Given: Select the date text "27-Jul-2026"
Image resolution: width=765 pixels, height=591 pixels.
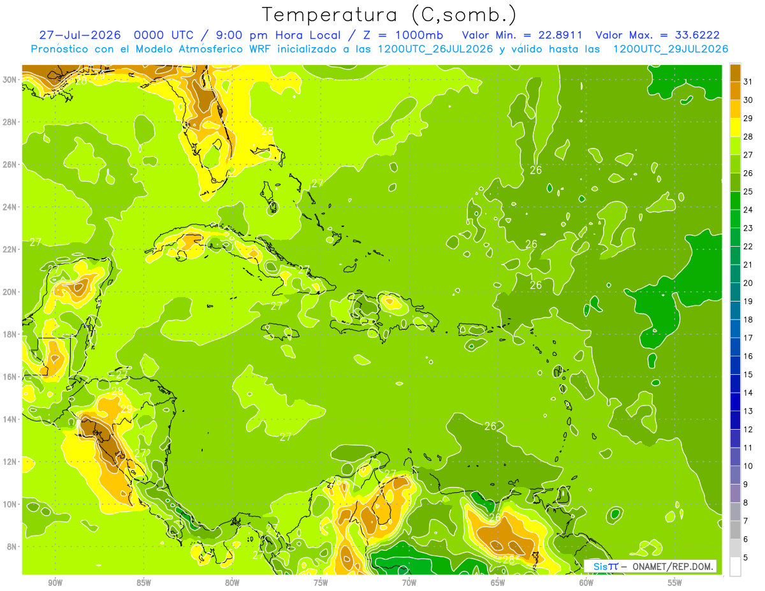Looking at the screenshot, I should 81,35.
